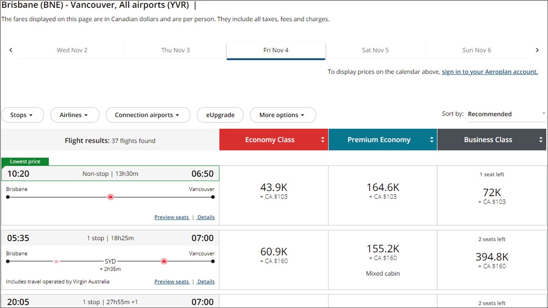This screenshot has width=548, height=308.
Task: Click sign in to your Aeroplan account link
Action: (x=490, y=72)
